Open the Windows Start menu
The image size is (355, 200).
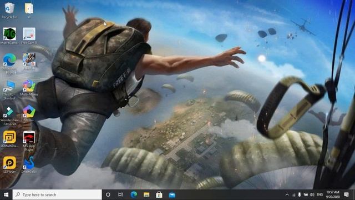click(x=6, y=195)
